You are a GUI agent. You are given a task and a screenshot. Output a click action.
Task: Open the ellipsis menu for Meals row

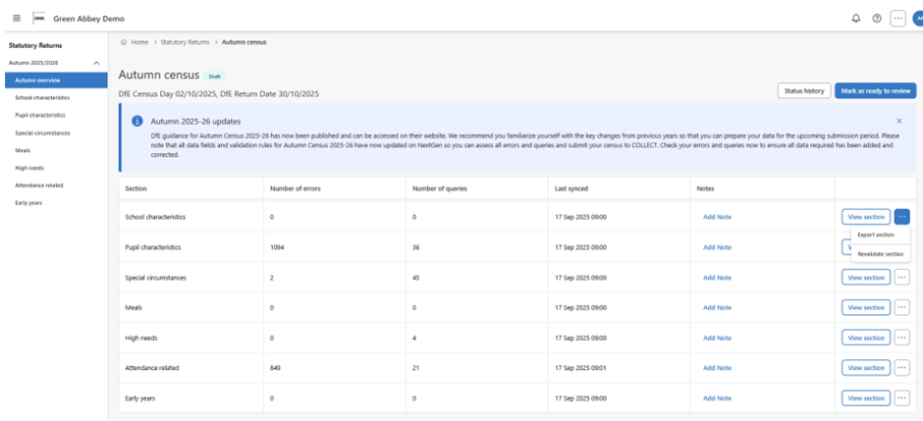(x=901, y=307)
